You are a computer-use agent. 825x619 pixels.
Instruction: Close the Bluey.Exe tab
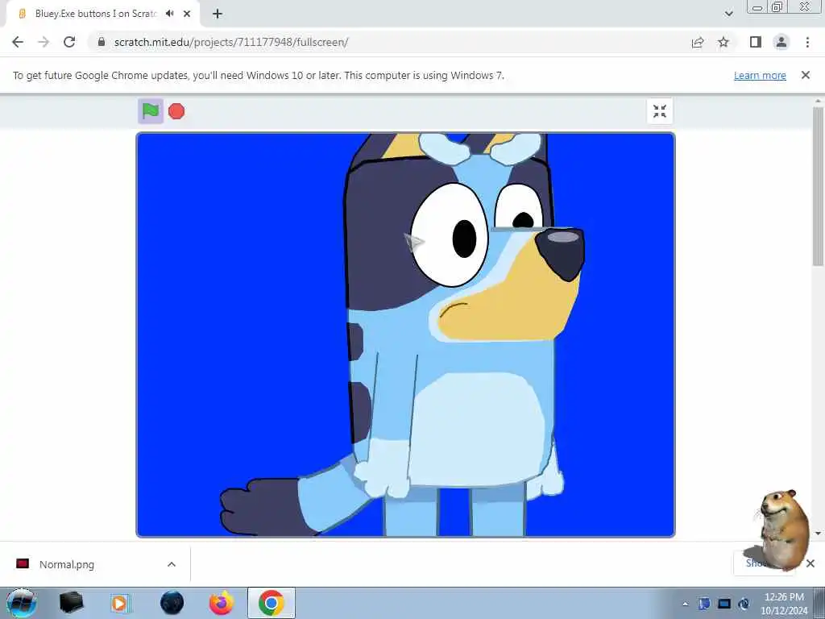[x=187, y=14]
